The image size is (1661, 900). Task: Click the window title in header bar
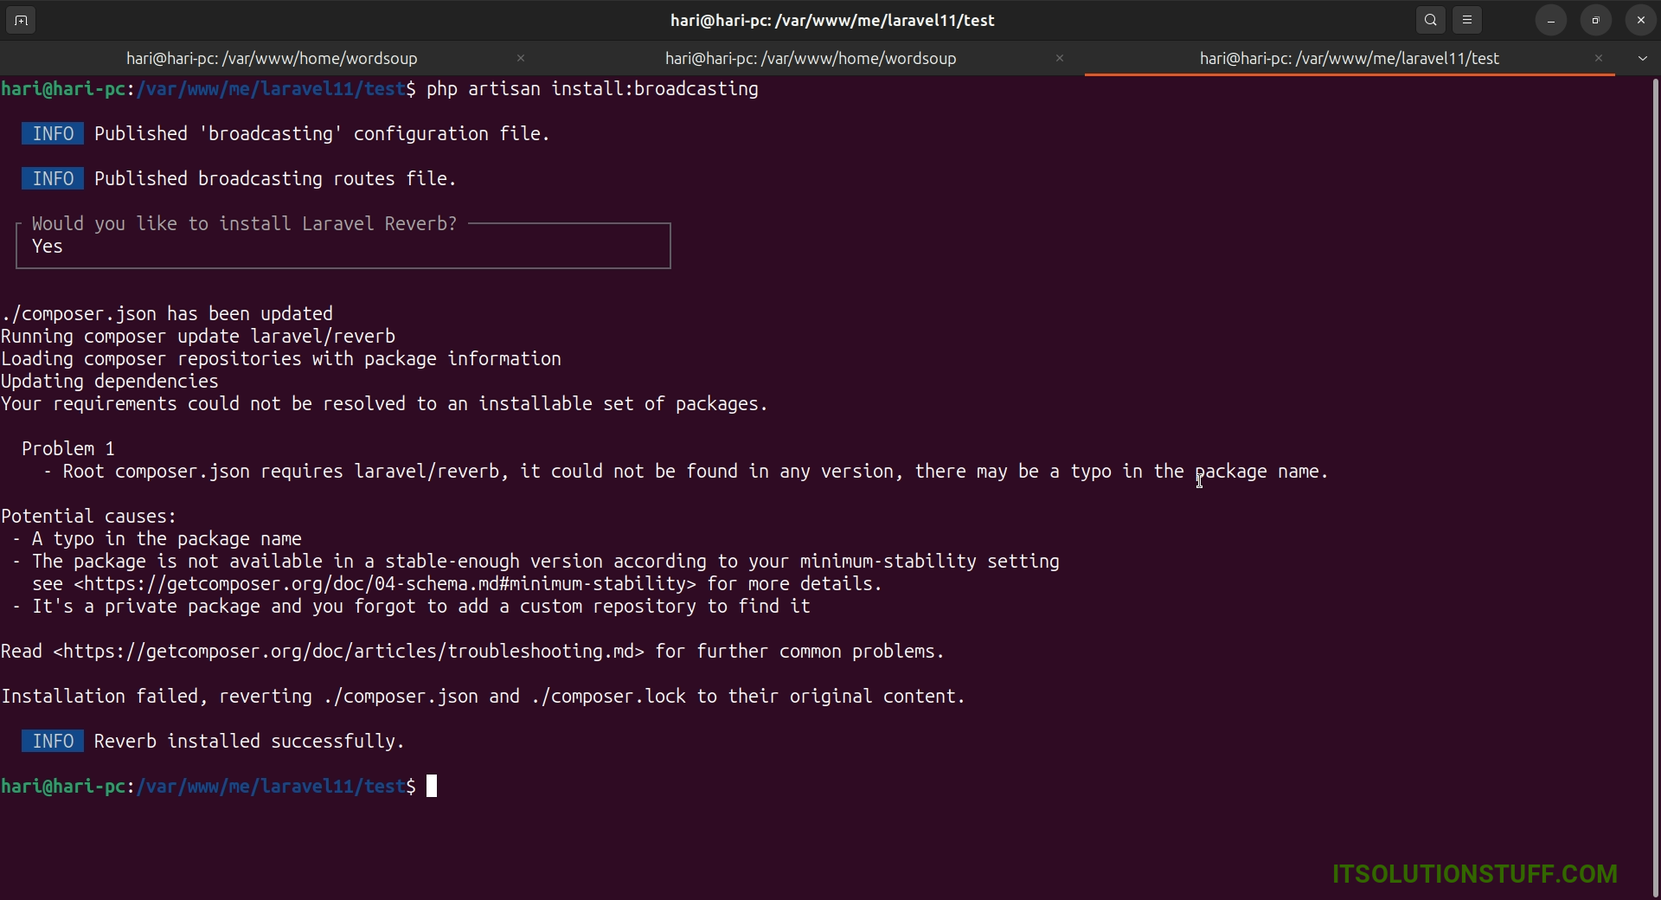pyautogui.click(x=831, y=20)
